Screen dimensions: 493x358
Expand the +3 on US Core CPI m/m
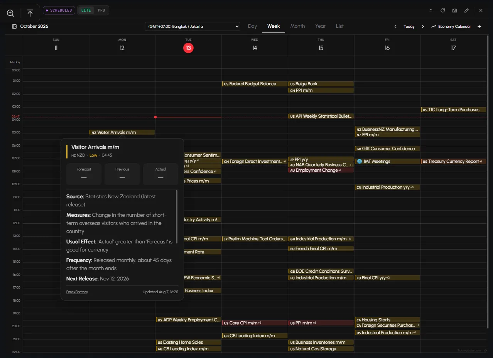coord(260,323)
